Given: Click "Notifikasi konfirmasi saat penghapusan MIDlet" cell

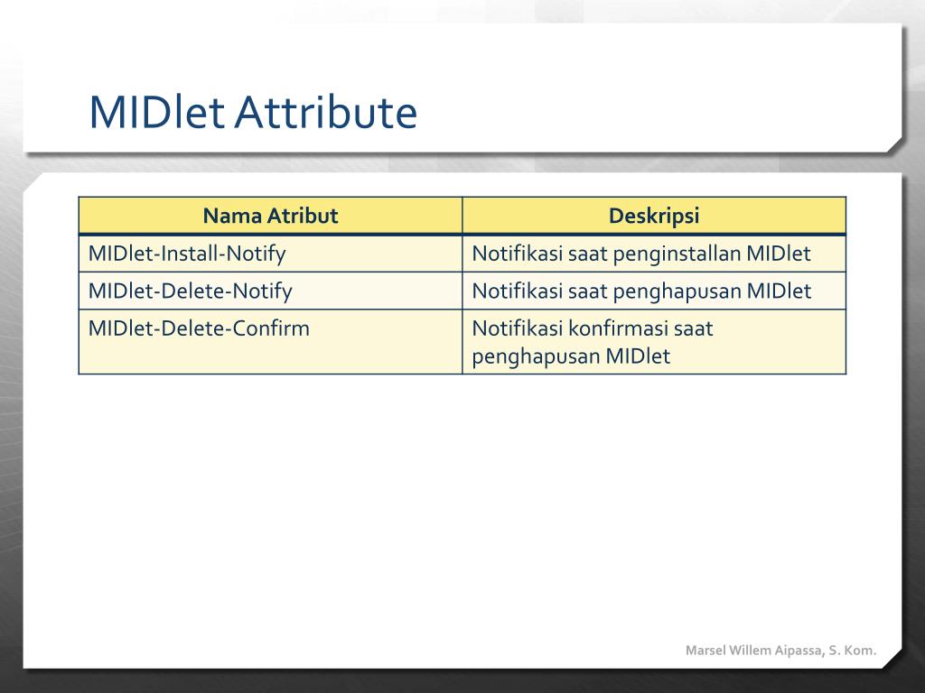Looking at the screenshot, I should [654, 342].
